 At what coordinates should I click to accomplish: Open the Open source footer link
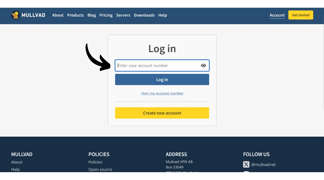point(100,169)
